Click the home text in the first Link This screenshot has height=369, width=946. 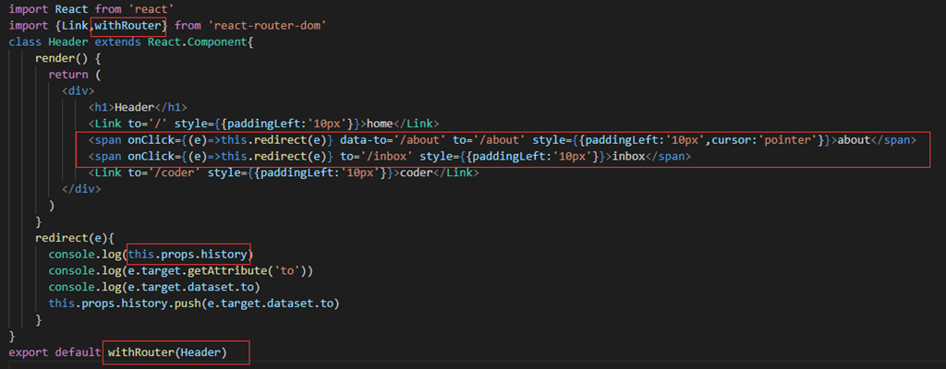386,124
